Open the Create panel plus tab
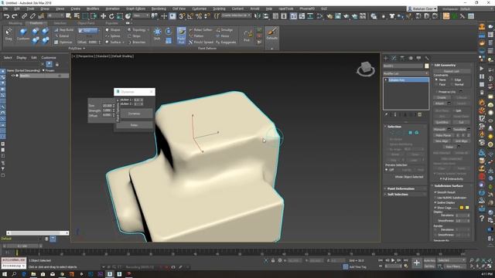This screenshot has width=495, height=278. coord(386,58)
